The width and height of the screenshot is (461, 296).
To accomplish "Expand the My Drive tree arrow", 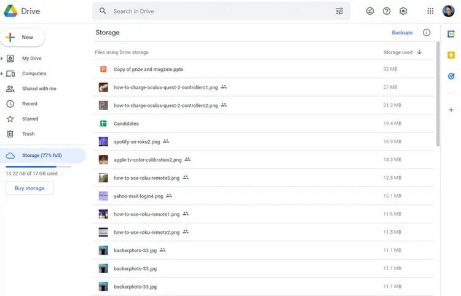I will click(x=1, y=58).
